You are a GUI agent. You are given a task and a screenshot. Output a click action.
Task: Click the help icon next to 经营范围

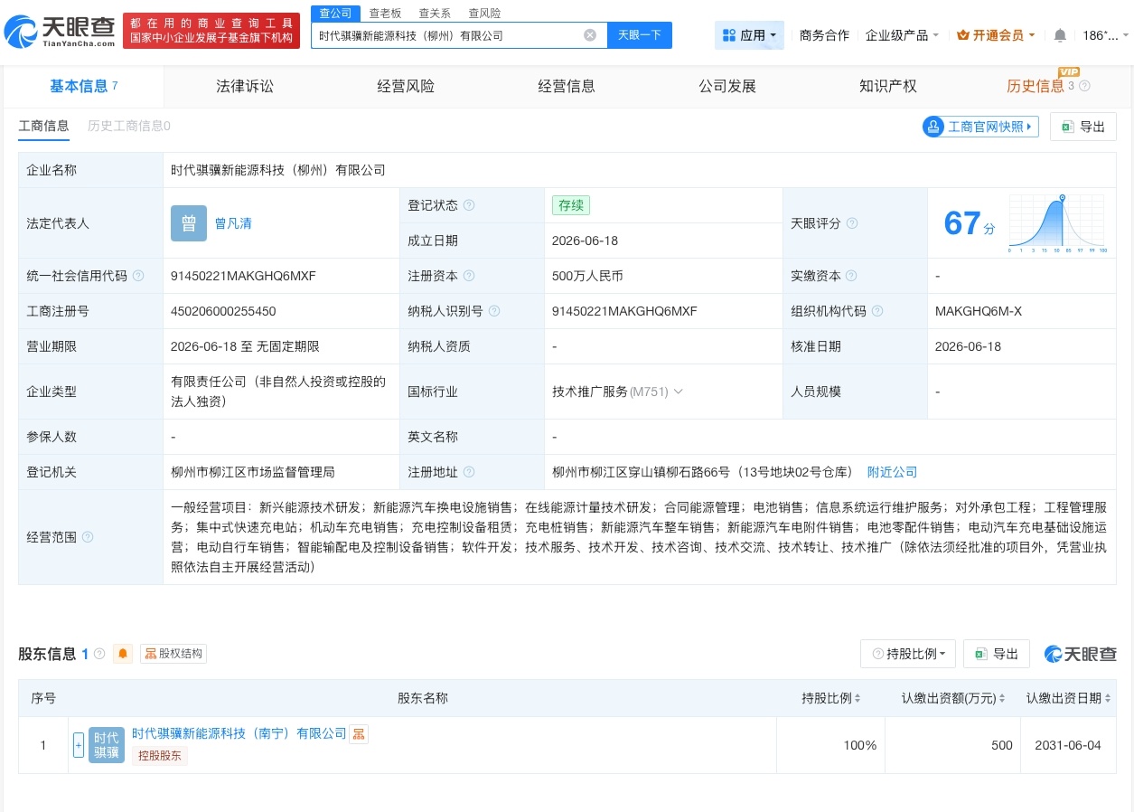pyautogui.click(x=88, y=537)
